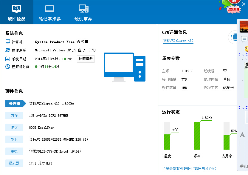Click the 接口插槽 value '775'

click(184, 79)
